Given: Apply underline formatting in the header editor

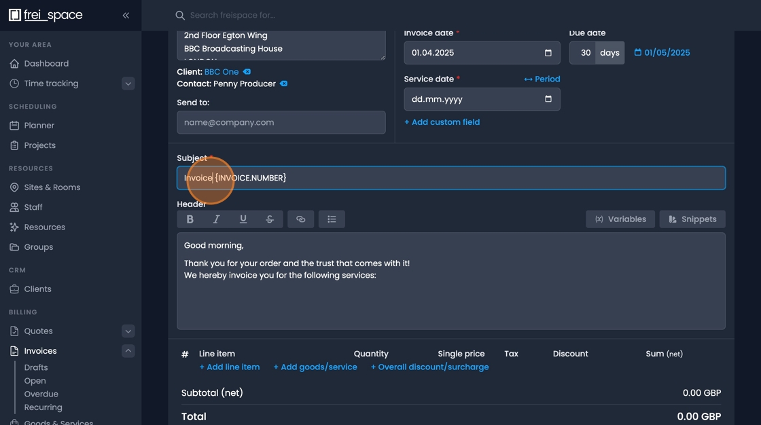Looking at the screenshot, I should click(243, 219).
